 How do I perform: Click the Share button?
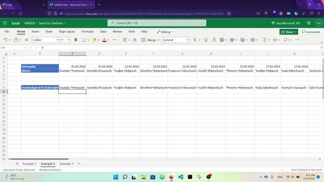[x=289, y=32]
